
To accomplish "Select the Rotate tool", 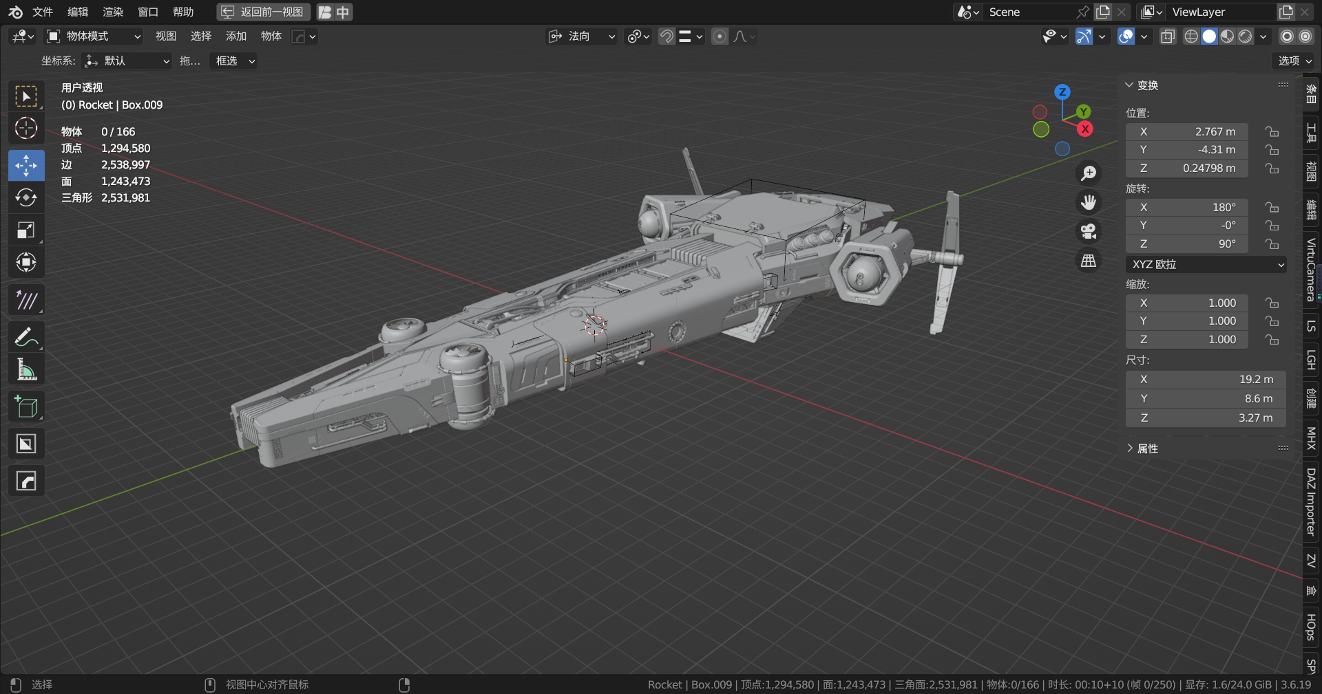I will pos(26,197).
